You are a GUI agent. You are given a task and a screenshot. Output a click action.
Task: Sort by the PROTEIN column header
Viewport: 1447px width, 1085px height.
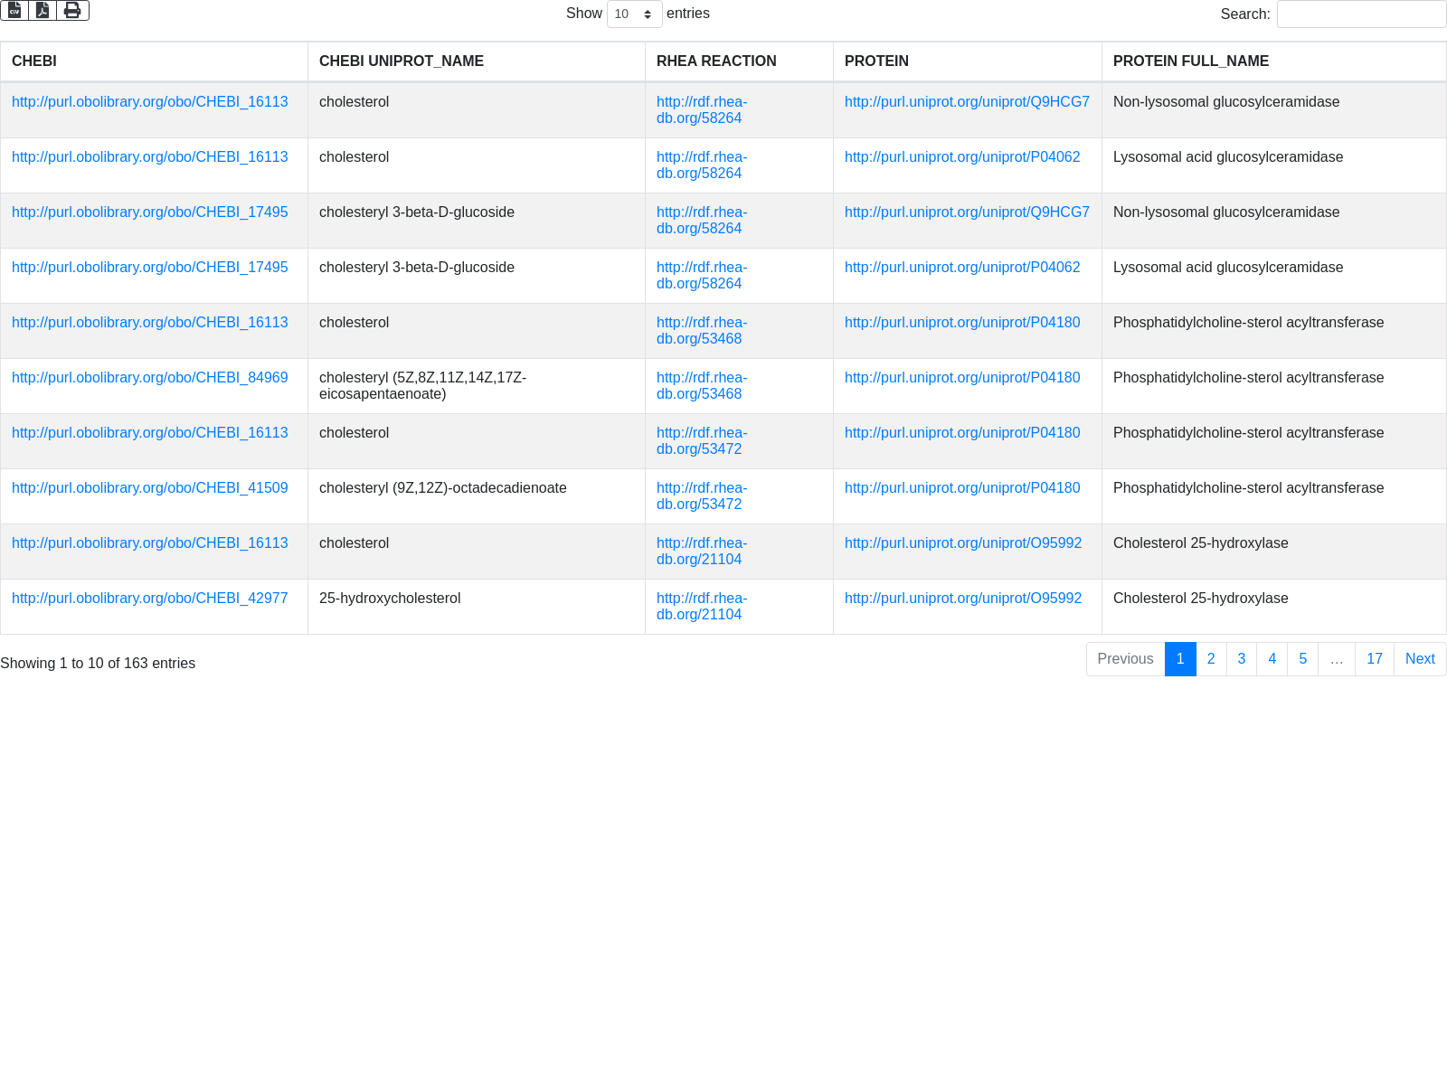point(876,61)
